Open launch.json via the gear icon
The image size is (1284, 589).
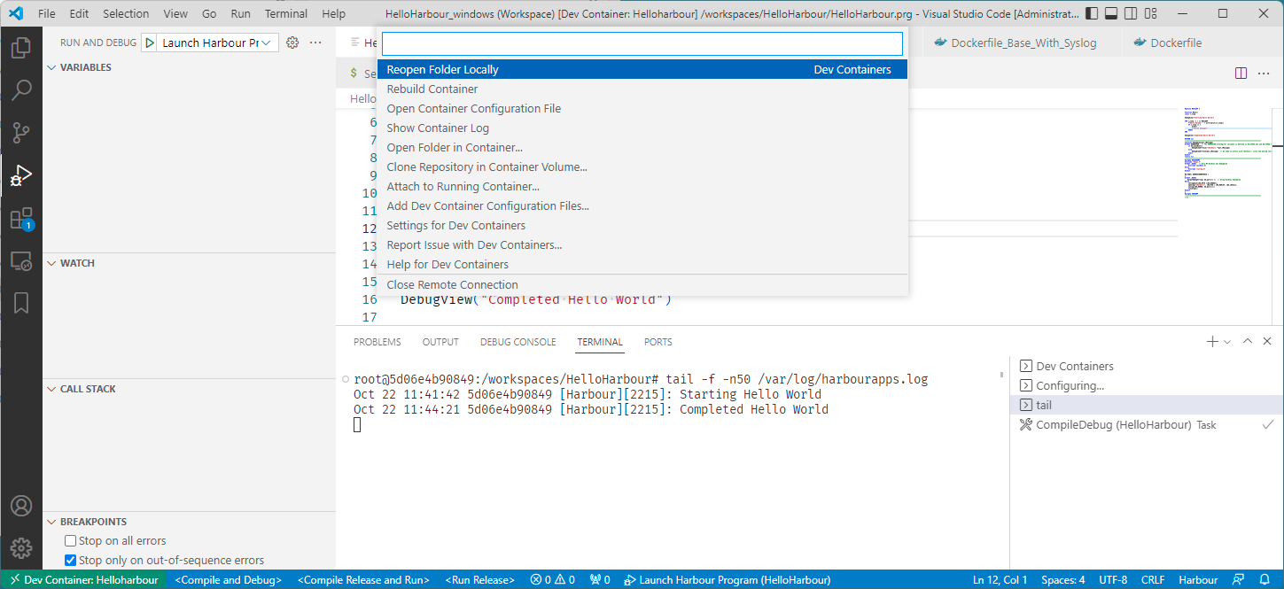(292, 43)
